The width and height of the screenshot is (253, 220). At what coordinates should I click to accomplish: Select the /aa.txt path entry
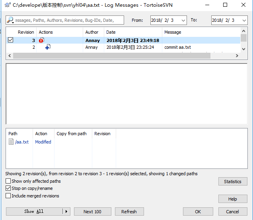tap(22, 142)
